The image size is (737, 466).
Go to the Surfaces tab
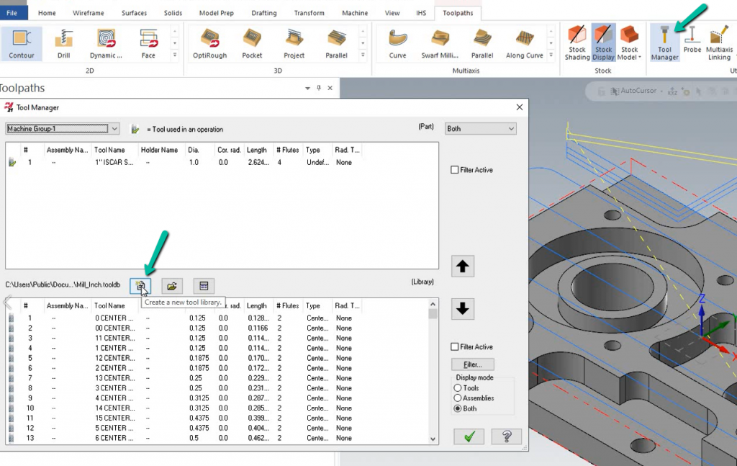point(135,13)
